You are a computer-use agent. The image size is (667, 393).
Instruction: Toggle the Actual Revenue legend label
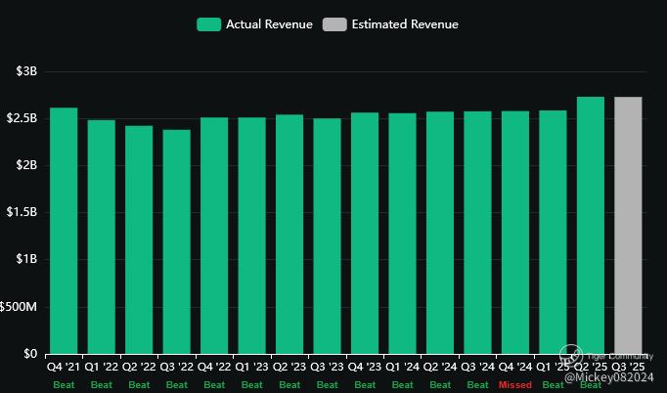[269, 24]
